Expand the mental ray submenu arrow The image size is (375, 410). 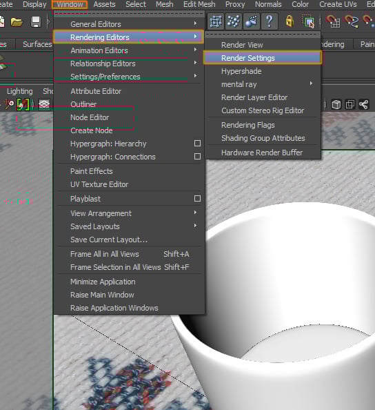[x=311, y=84]
